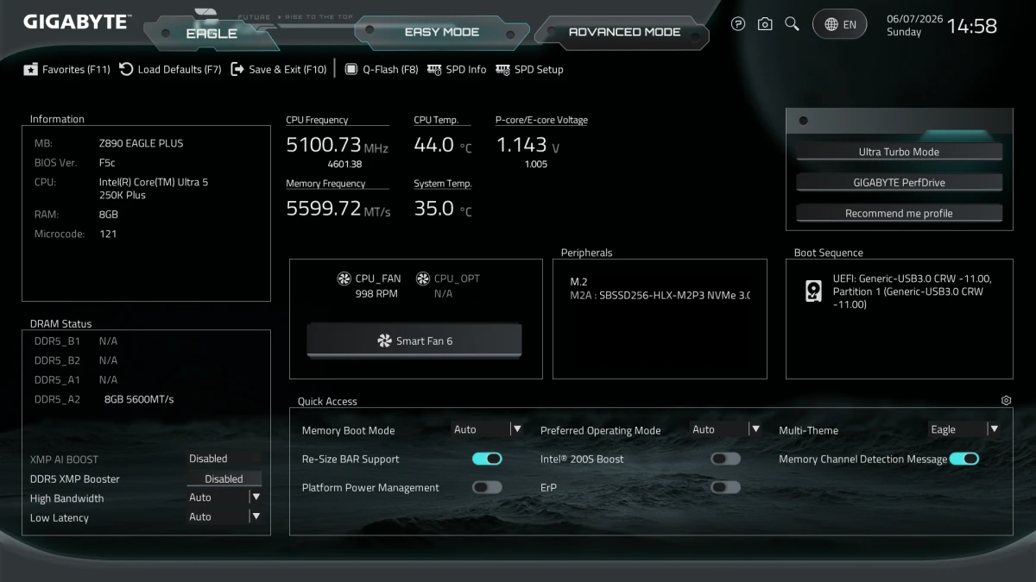Click Save & Exit (F10) label
Viewport: 1036px width, 582px height.
point(287,70)
